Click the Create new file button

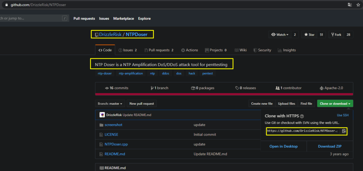(262, 103)
